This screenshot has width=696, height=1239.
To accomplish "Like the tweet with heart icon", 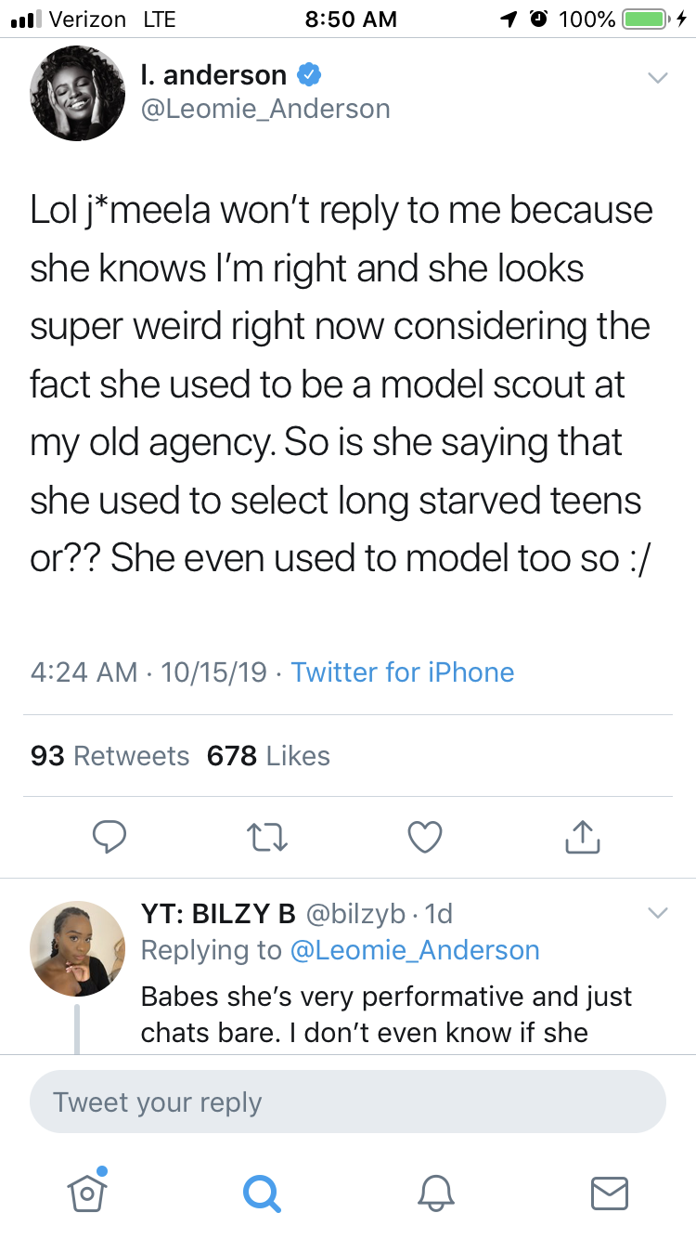I will click(425, 837).
